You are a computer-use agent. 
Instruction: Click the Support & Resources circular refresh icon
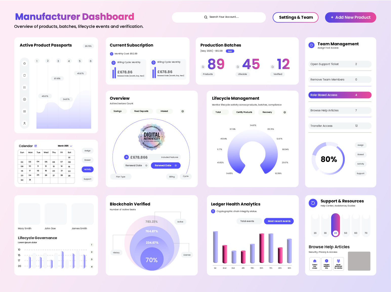(313, 203)
